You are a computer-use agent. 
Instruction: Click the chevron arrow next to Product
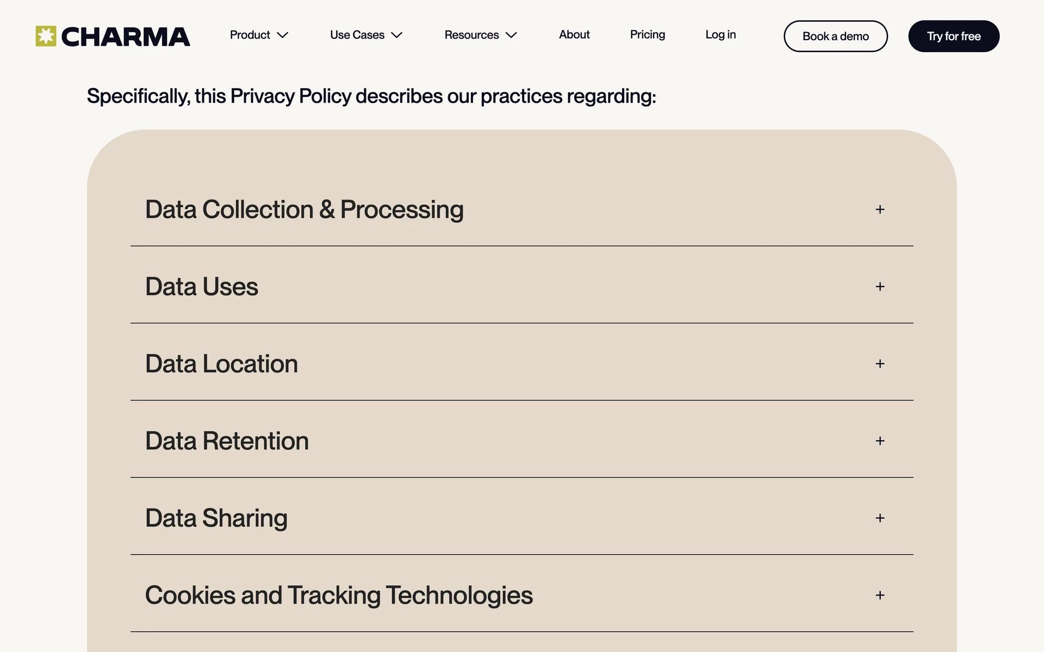(282, 35)
